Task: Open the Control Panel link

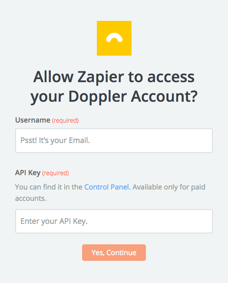Action: click(x=106, y=187)
